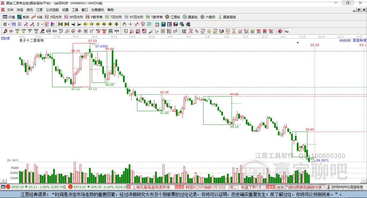367x198 pixels.
Task: Click the last yellow diamond arrow icon
Action: tap(116, 24)
